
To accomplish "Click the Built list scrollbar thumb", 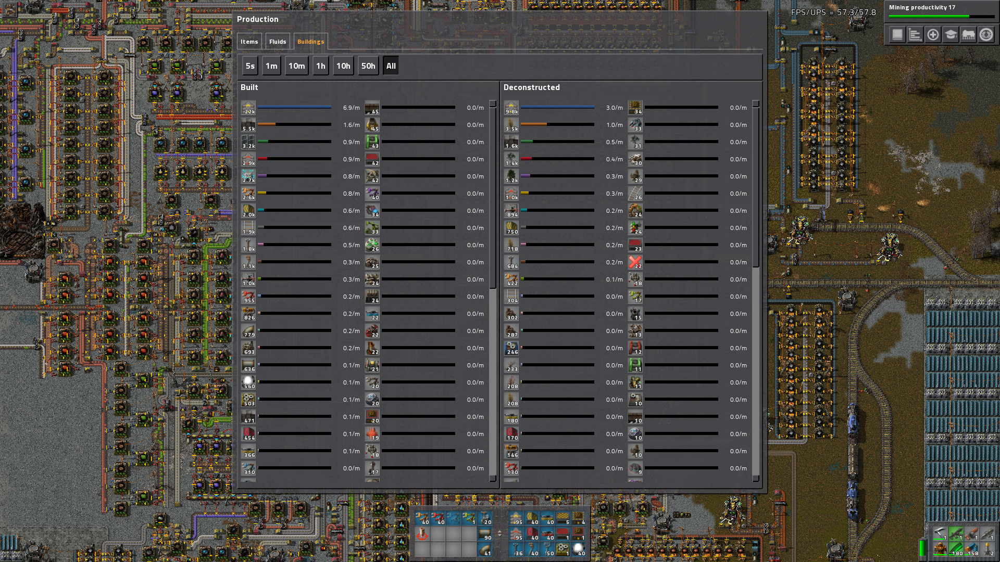I will (493, 198).
